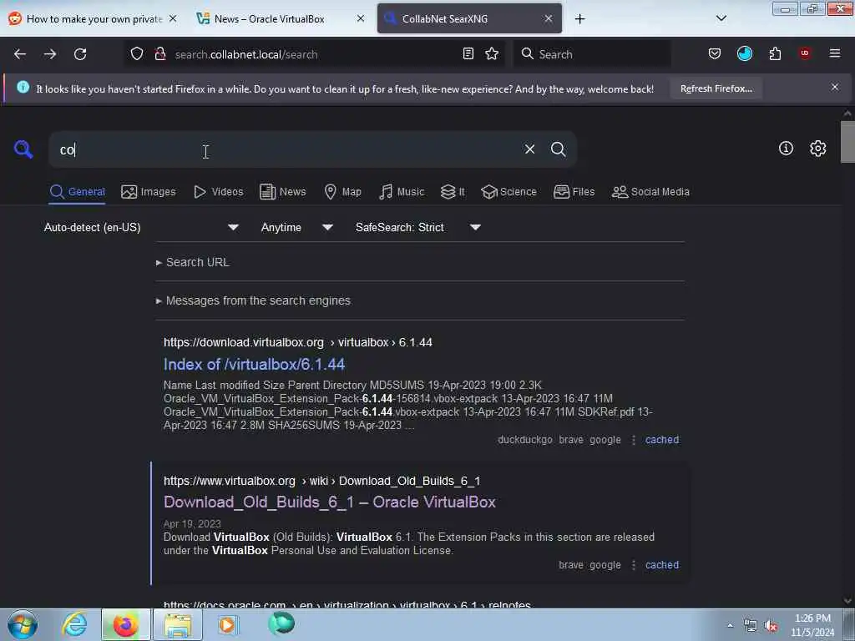Click the Refresh Firefox... button
The height and width of the screenshot is (641, 855).
716,88
